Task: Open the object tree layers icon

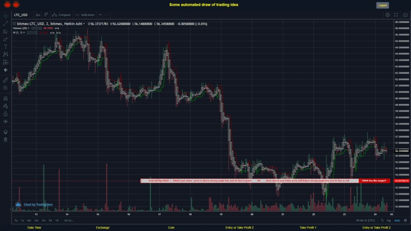Action: pos(6,132)
